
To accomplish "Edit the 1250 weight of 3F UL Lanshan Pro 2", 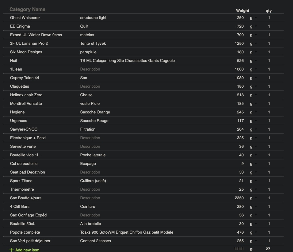I will coord(239,44).
